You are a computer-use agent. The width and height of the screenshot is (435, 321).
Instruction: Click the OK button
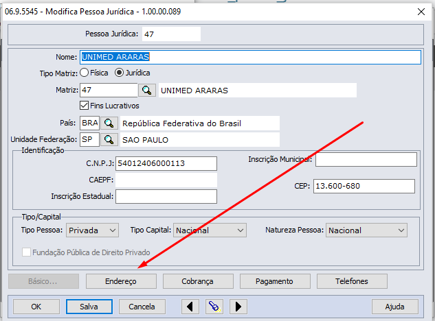click(36, 307)
